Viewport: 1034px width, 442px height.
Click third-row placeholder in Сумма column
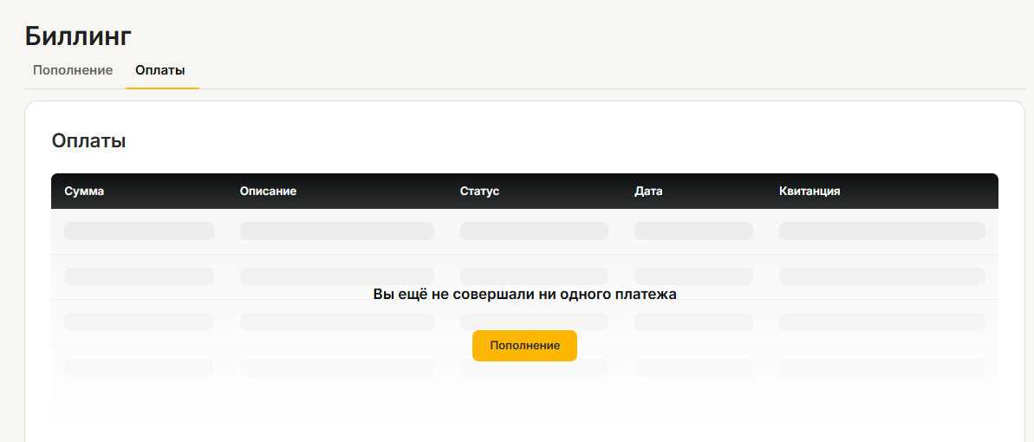click(139, 322)
